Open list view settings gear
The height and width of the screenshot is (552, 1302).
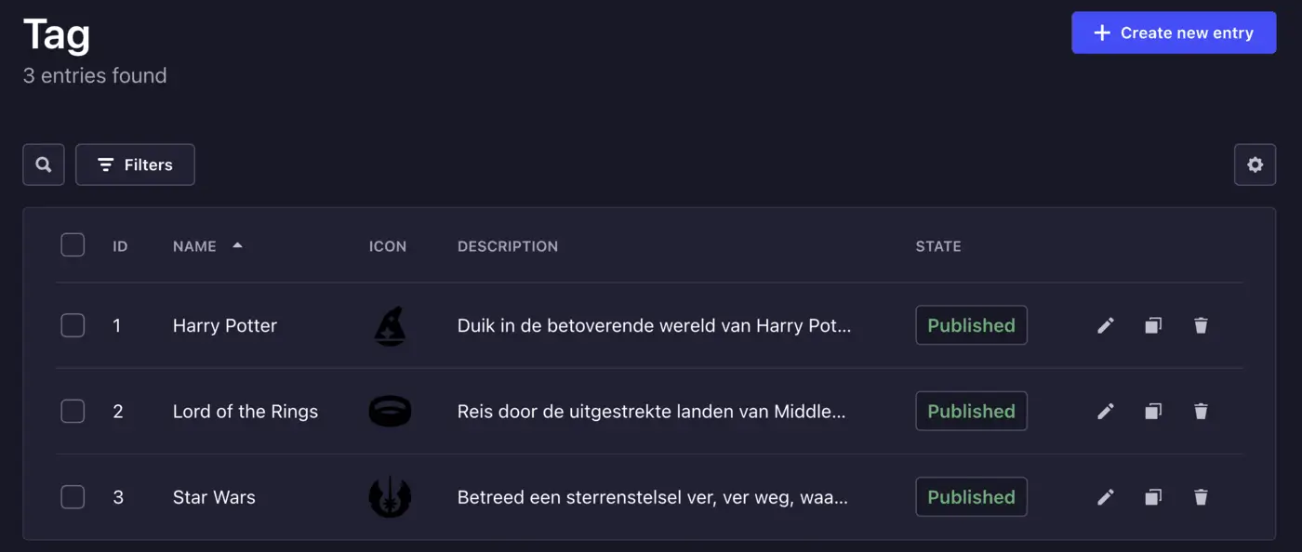(x=1255, y=164)
